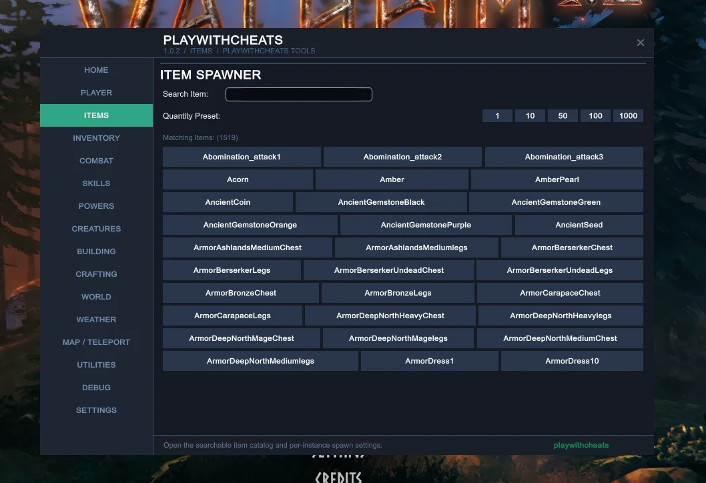Focus the Search Item input field
Viewport: 706px width, 483px height.
click(298, 94)
